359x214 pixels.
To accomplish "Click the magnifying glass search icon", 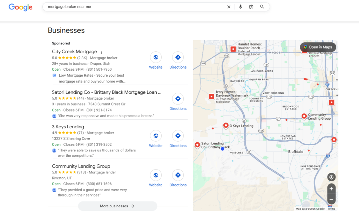I will coord(262,7).
